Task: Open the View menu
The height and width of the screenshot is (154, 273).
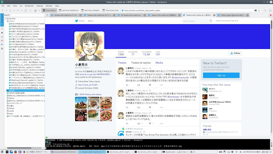Action: [15, 6]
